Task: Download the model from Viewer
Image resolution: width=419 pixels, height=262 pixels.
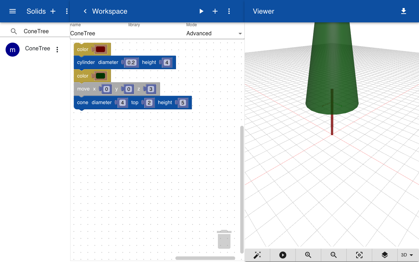Action: tap(404, 11)
